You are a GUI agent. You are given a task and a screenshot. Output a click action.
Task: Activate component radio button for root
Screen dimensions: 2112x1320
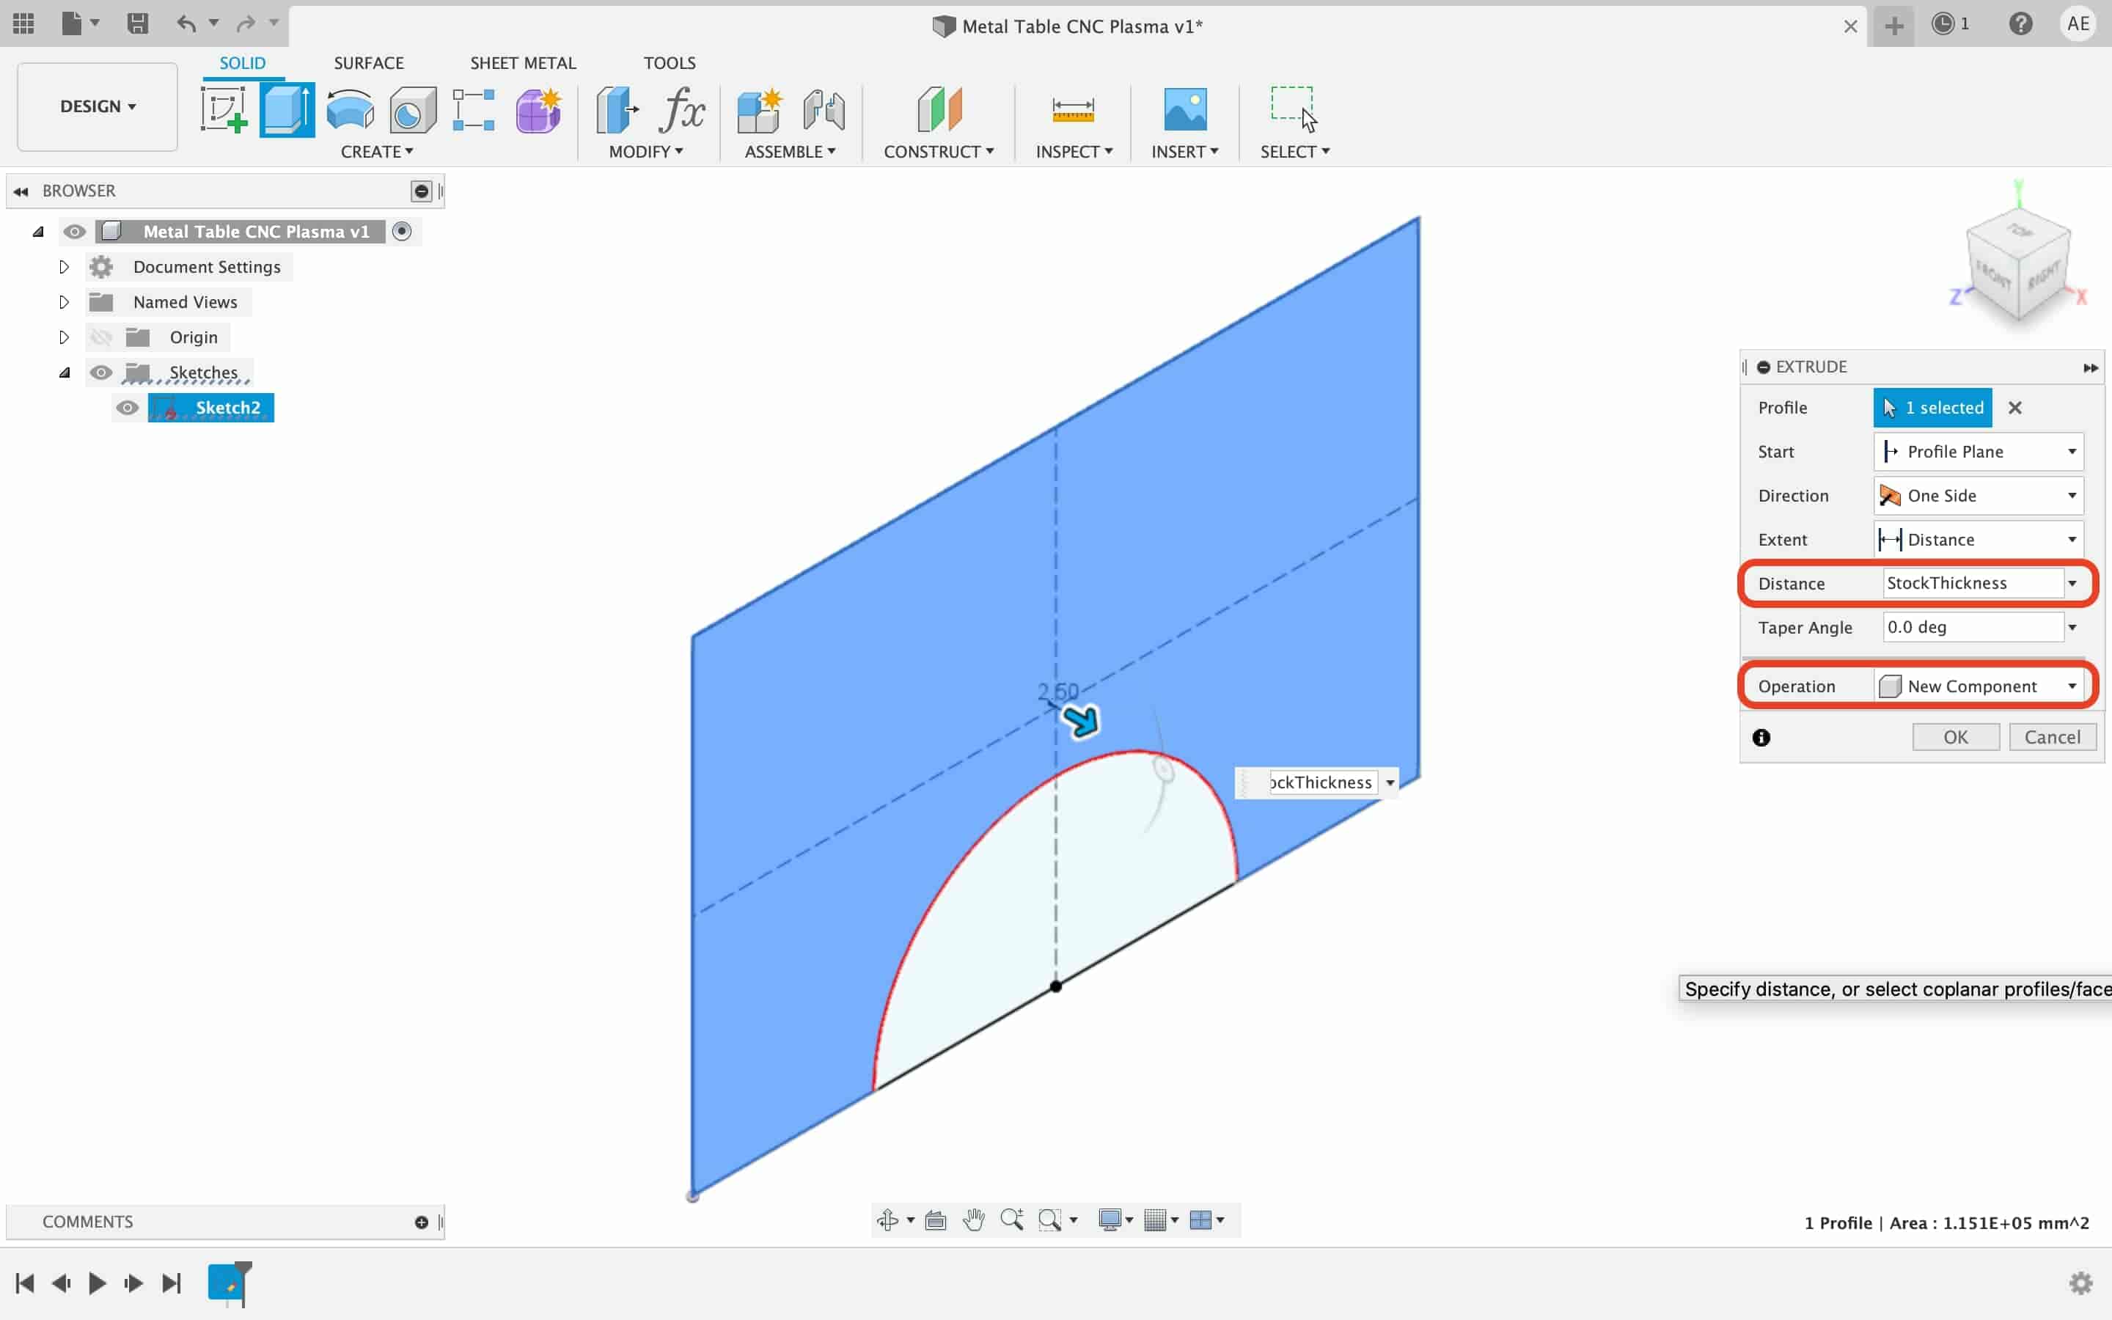coord(401,231)
